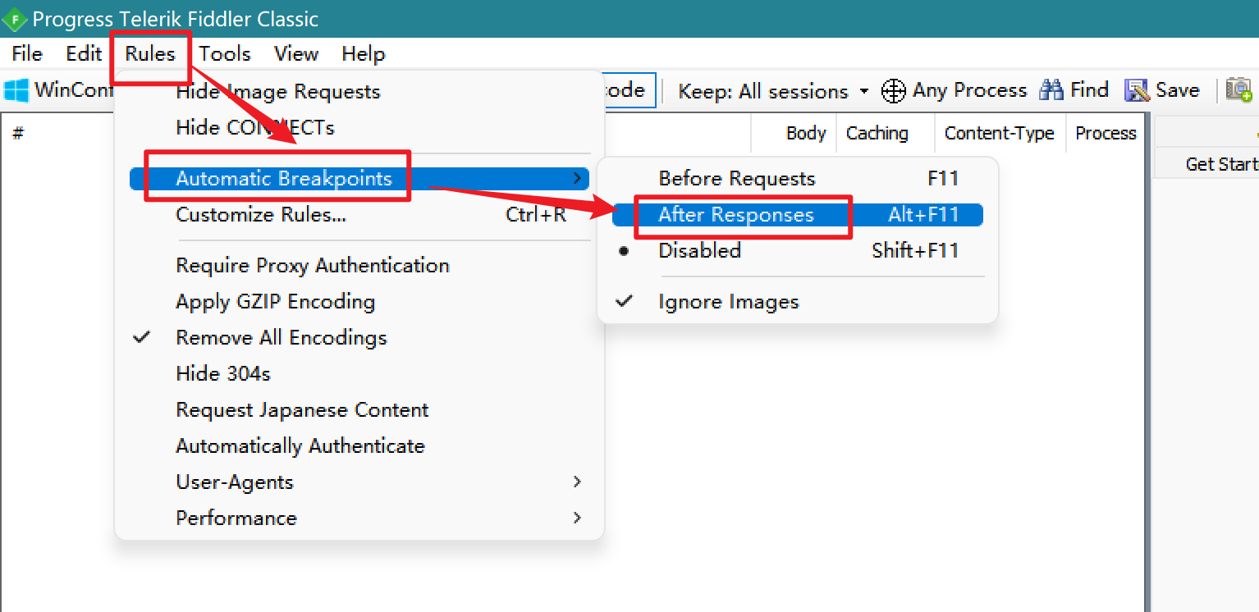Open Customize Rules... entry
Image resolution: width=1259 pixels, height=612 pixels.
(x=359, y=214)
